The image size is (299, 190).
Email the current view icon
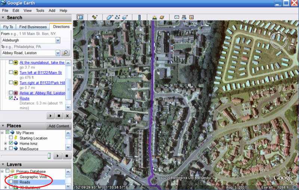coord(177,17)
